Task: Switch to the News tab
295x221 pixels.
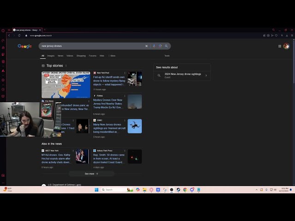Action: (x=60, y=56)
